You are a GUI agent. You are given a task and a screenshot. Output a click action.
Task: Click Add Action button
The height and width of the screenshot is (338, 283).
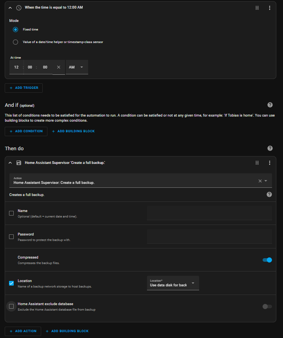coord(23,331)
